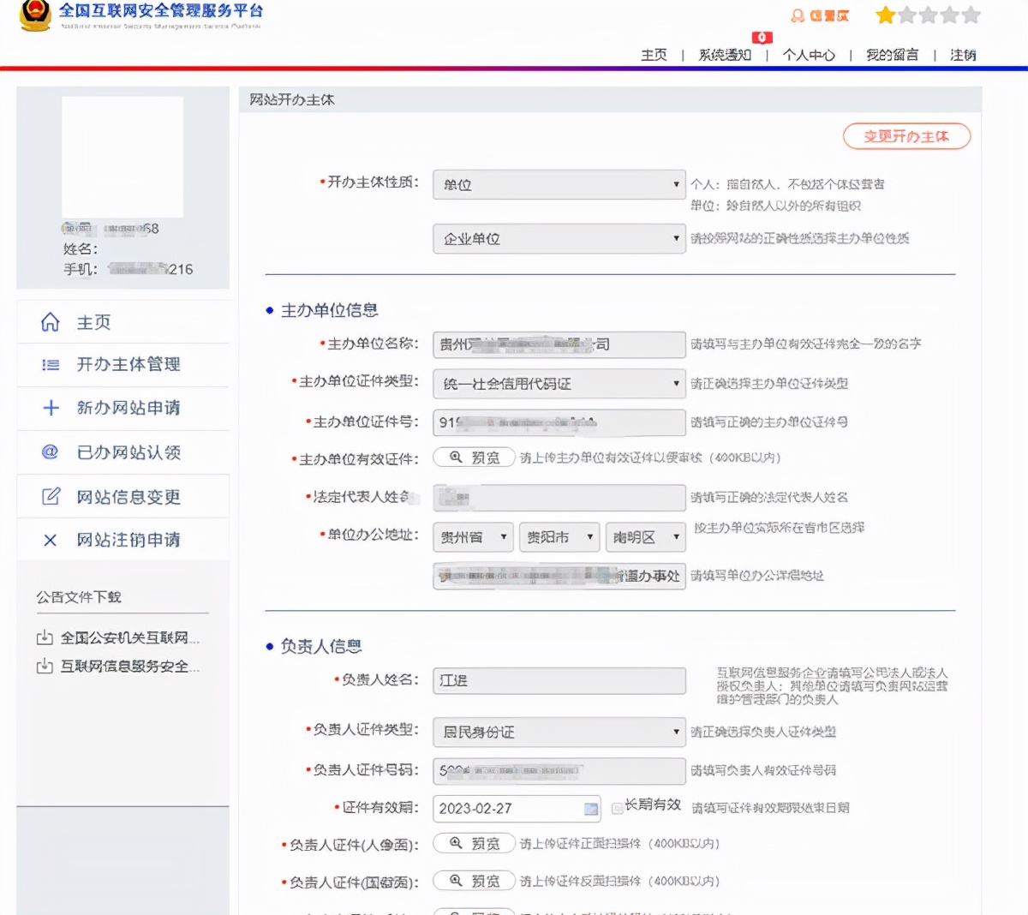Expand the 主办单位证件类型 dropdown
1028x915 pixels.
(559, 383)
